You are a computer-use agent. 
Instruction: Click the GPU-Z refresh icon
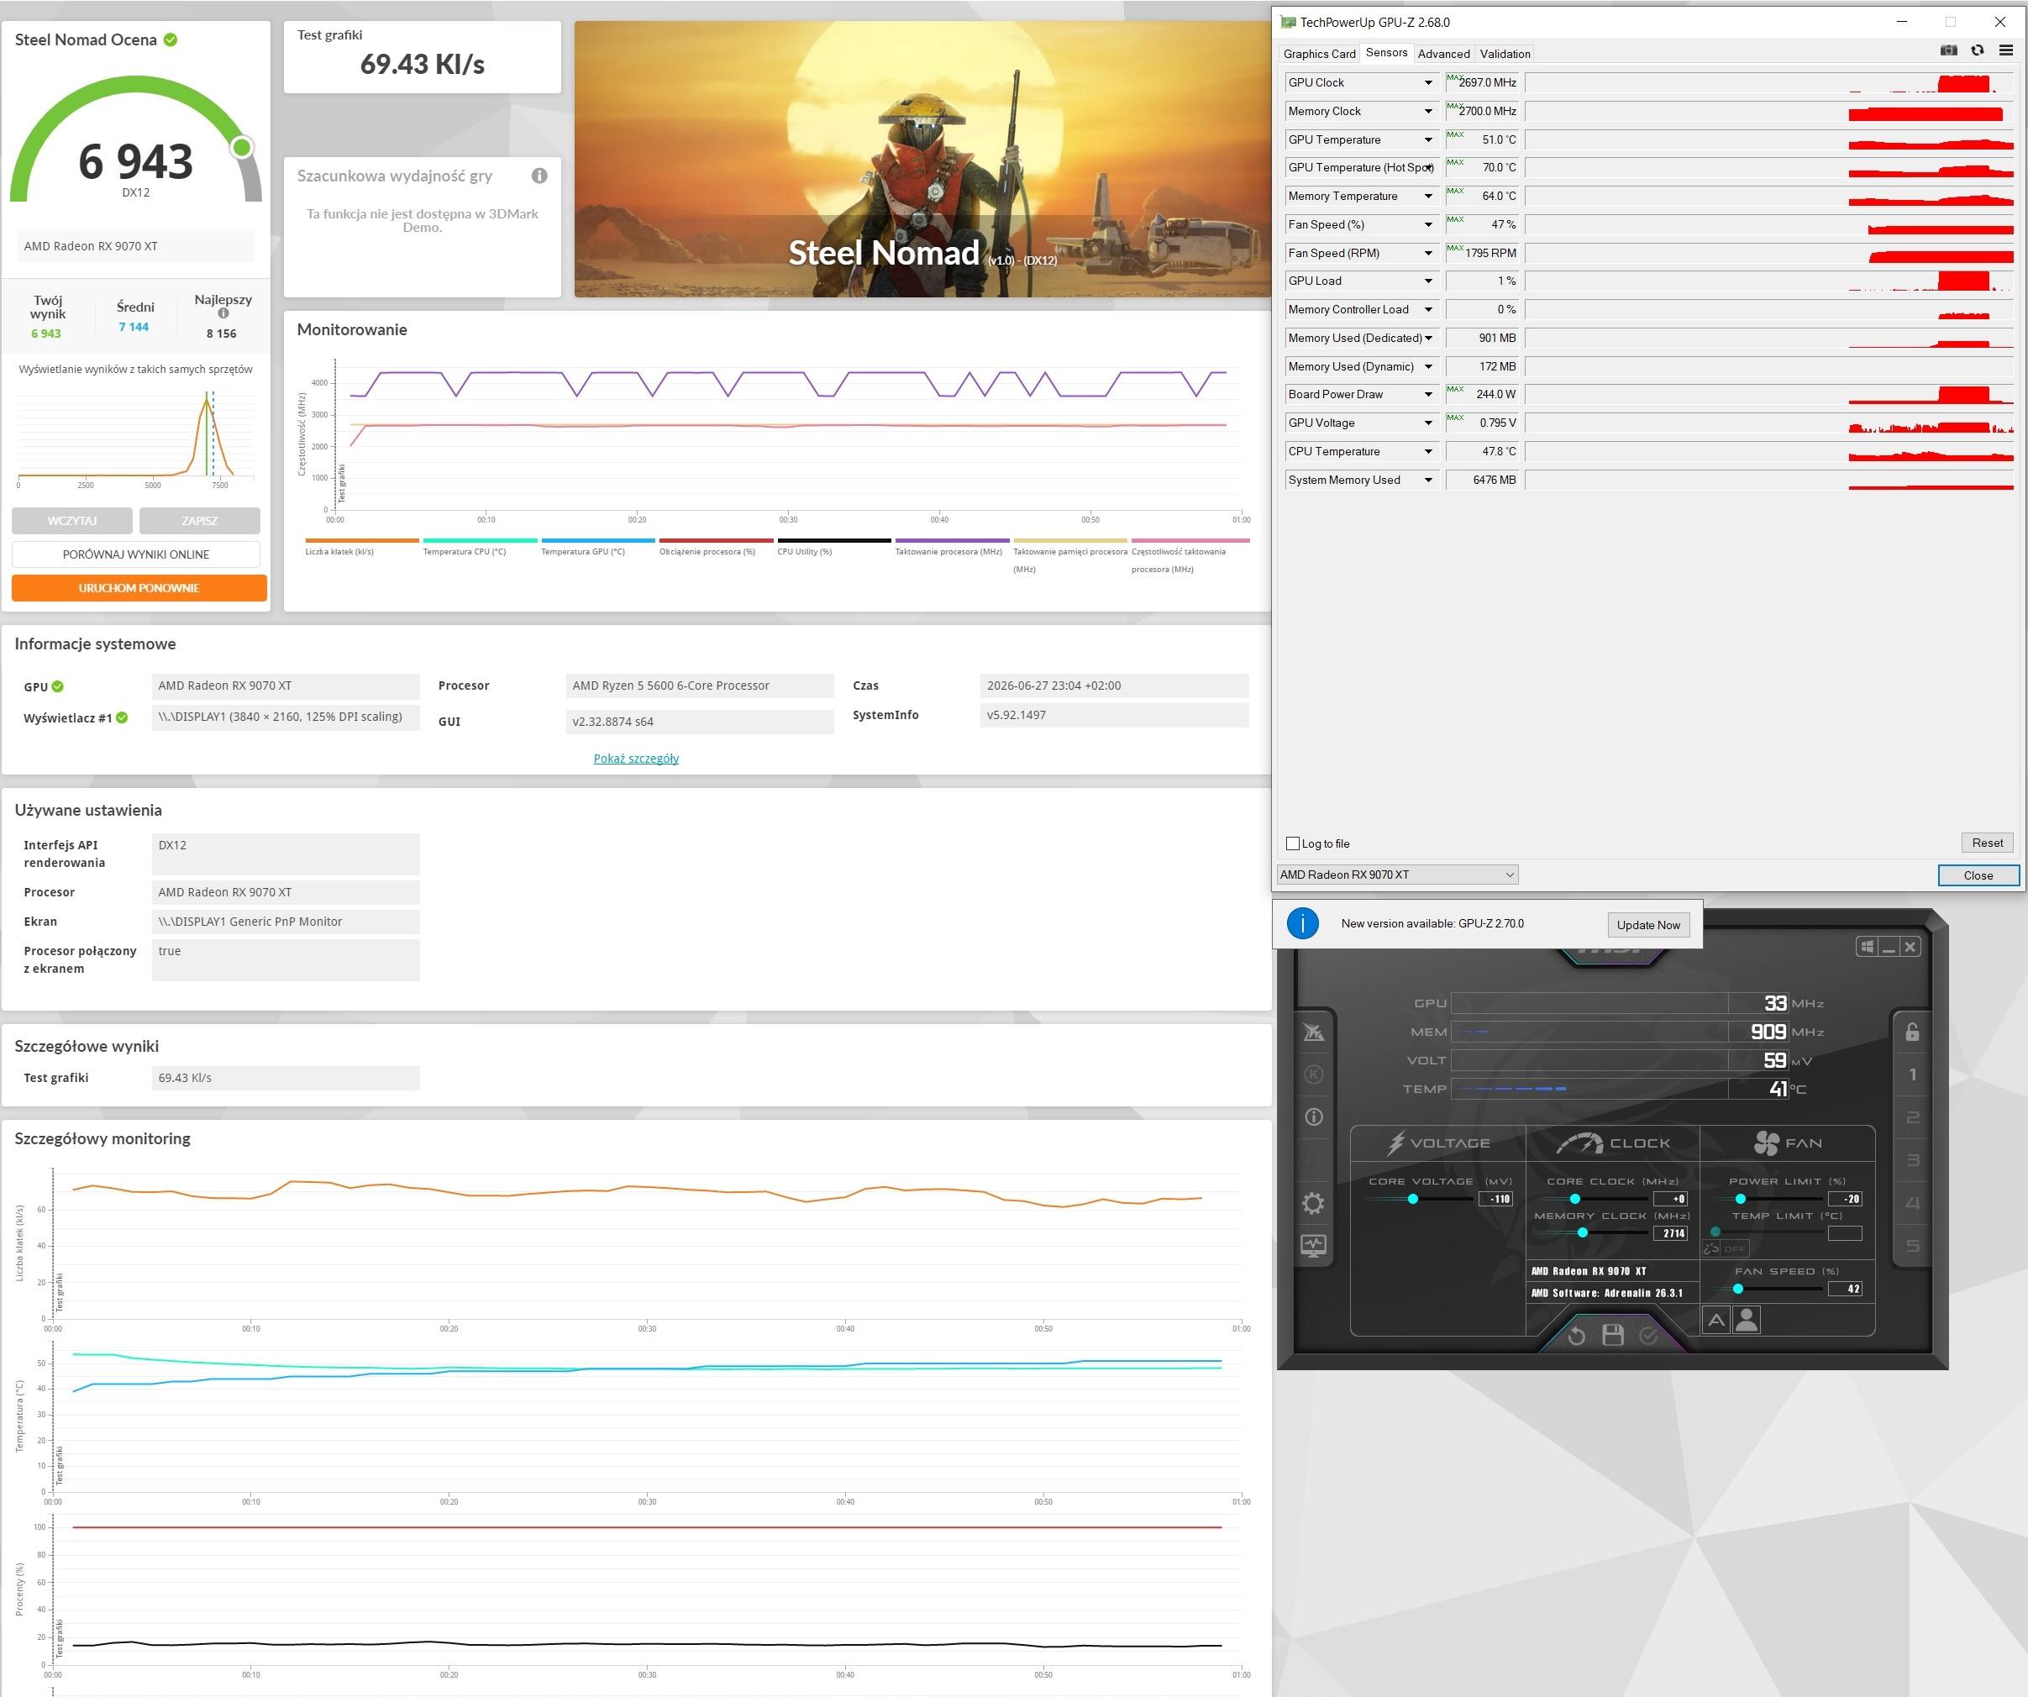pos(1977,50)
